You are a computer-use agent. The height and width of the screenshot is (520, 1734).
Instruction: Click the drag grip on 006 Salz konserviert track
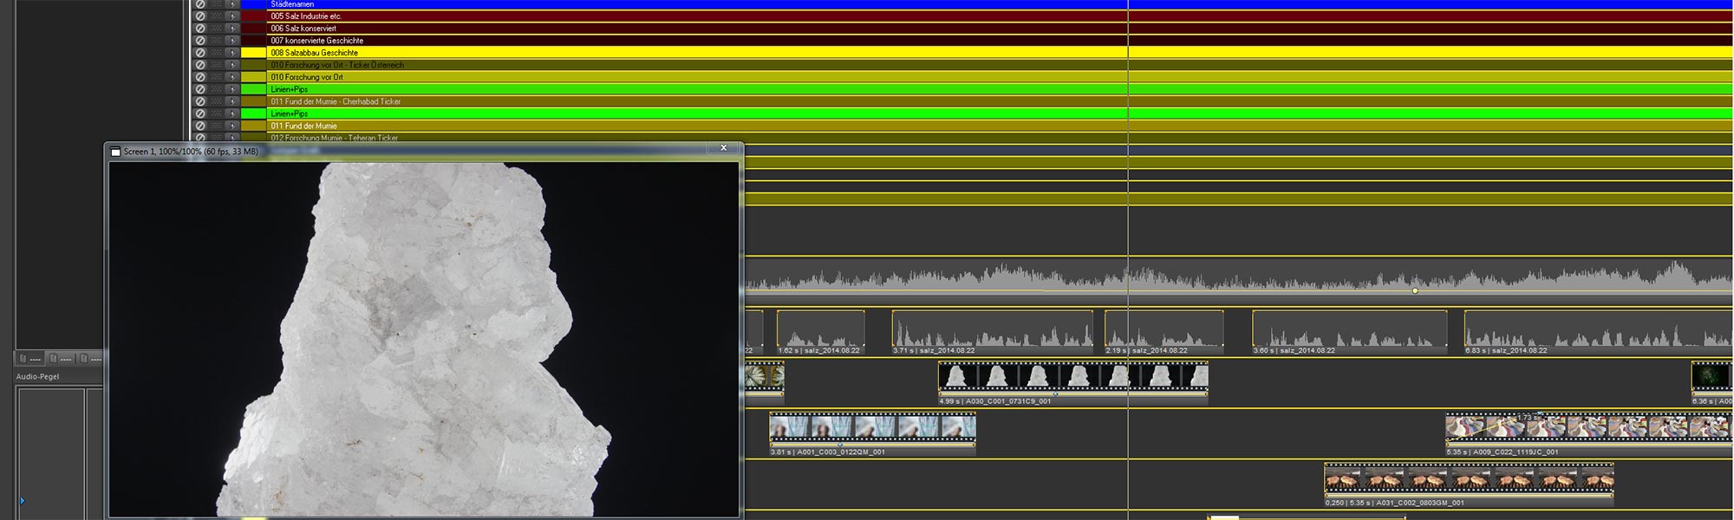(x=216, y=29)
